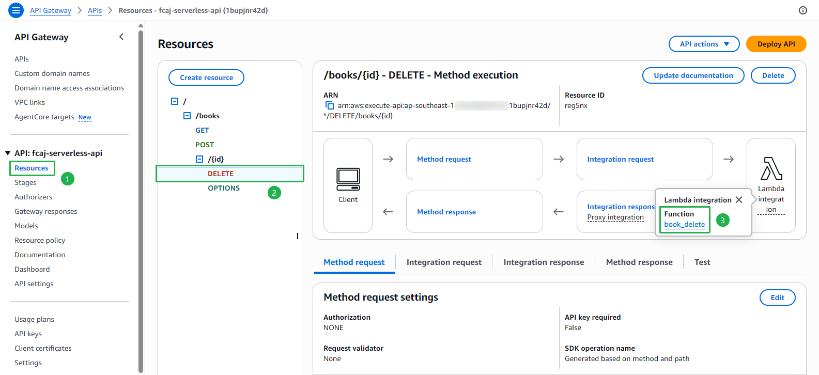
Task: Open AgentCore targets in sidebar
Action: pos(44,117)
